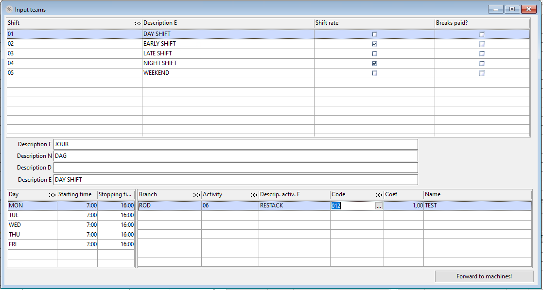Tick Breaks paid for LATE SHIFT
This screenshot has width=543, height=290.
(482, 53)
